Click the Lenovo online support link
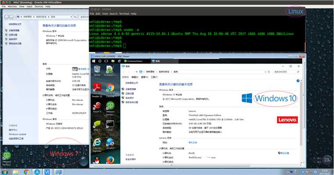 click(193, 142)
